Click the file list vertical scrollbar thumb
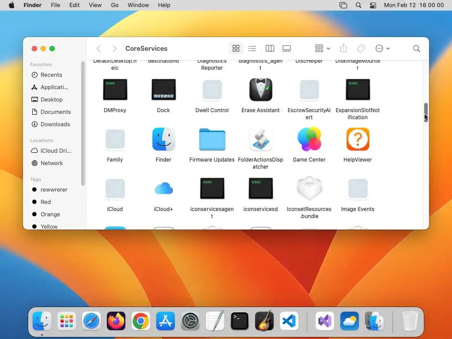 click(426, 112)
